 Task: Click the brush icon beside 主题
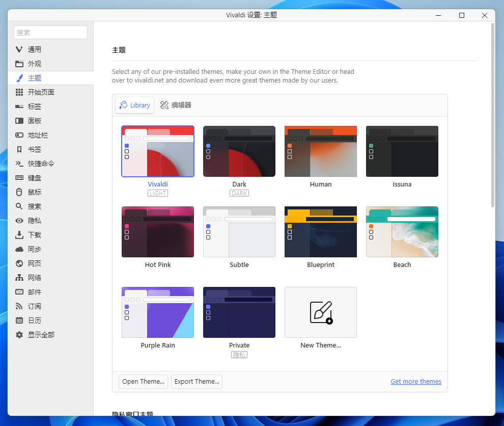click(19, 78)
